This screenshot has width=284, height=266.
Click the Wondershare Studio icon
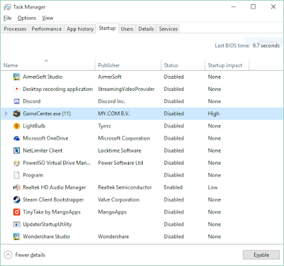pyautogui.click(x=16, y=236)
